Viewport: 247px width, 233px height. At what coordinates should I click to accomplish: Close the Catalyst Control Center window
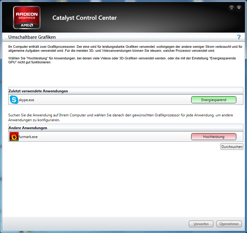tap(239, 8)
